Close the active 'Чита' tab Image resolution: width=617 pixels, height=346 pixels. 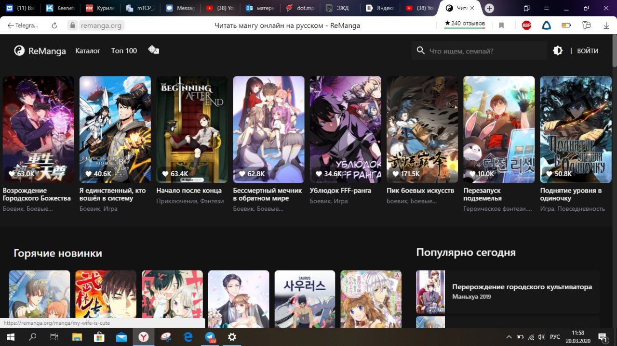(x=472, y=8)
